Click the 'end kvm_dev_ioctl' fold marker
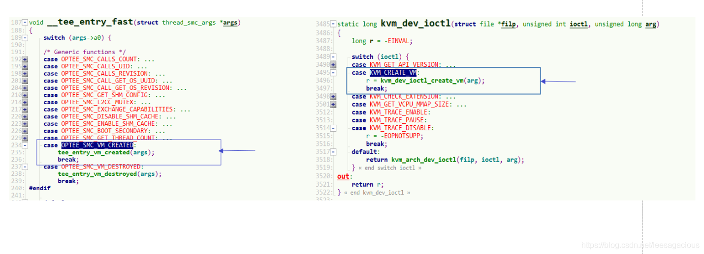This screenshot has width=704, height=254. (x=377, y=193)
